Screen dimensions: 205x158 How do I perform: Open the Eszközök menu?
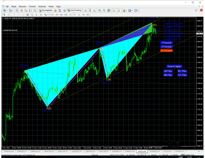(42, 7)
